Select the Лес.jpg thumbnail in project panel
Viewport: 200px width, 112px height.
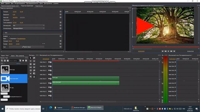5,88
